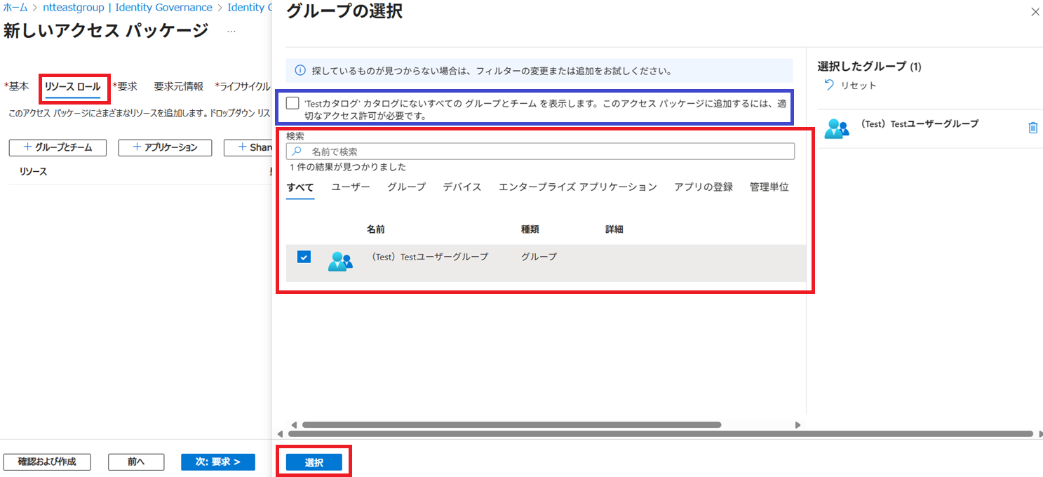This screenshot has height=477, width=1043.
Task: Click the reset undo arrow icon
Action: click(x=829, y=86)
